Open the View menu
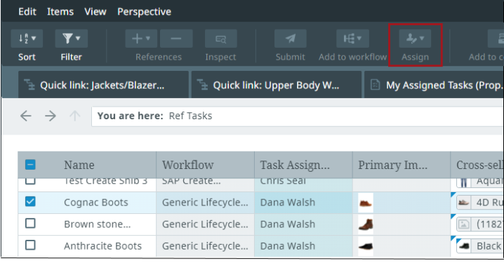The image size is (504, 263). click(x=95, y=11)
